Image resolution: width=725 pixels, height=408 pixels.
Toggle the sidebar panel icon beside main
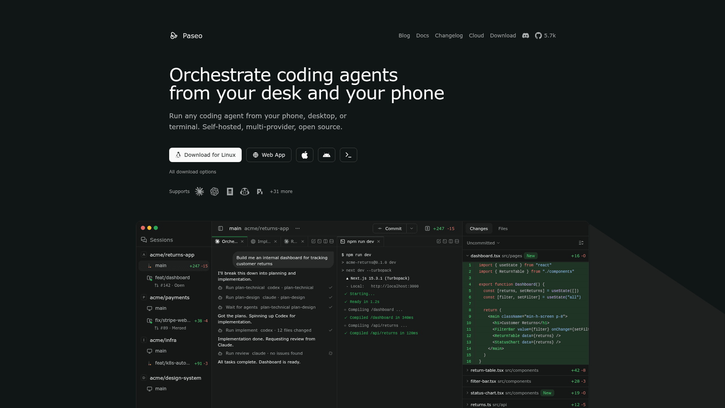coord(221,229)
